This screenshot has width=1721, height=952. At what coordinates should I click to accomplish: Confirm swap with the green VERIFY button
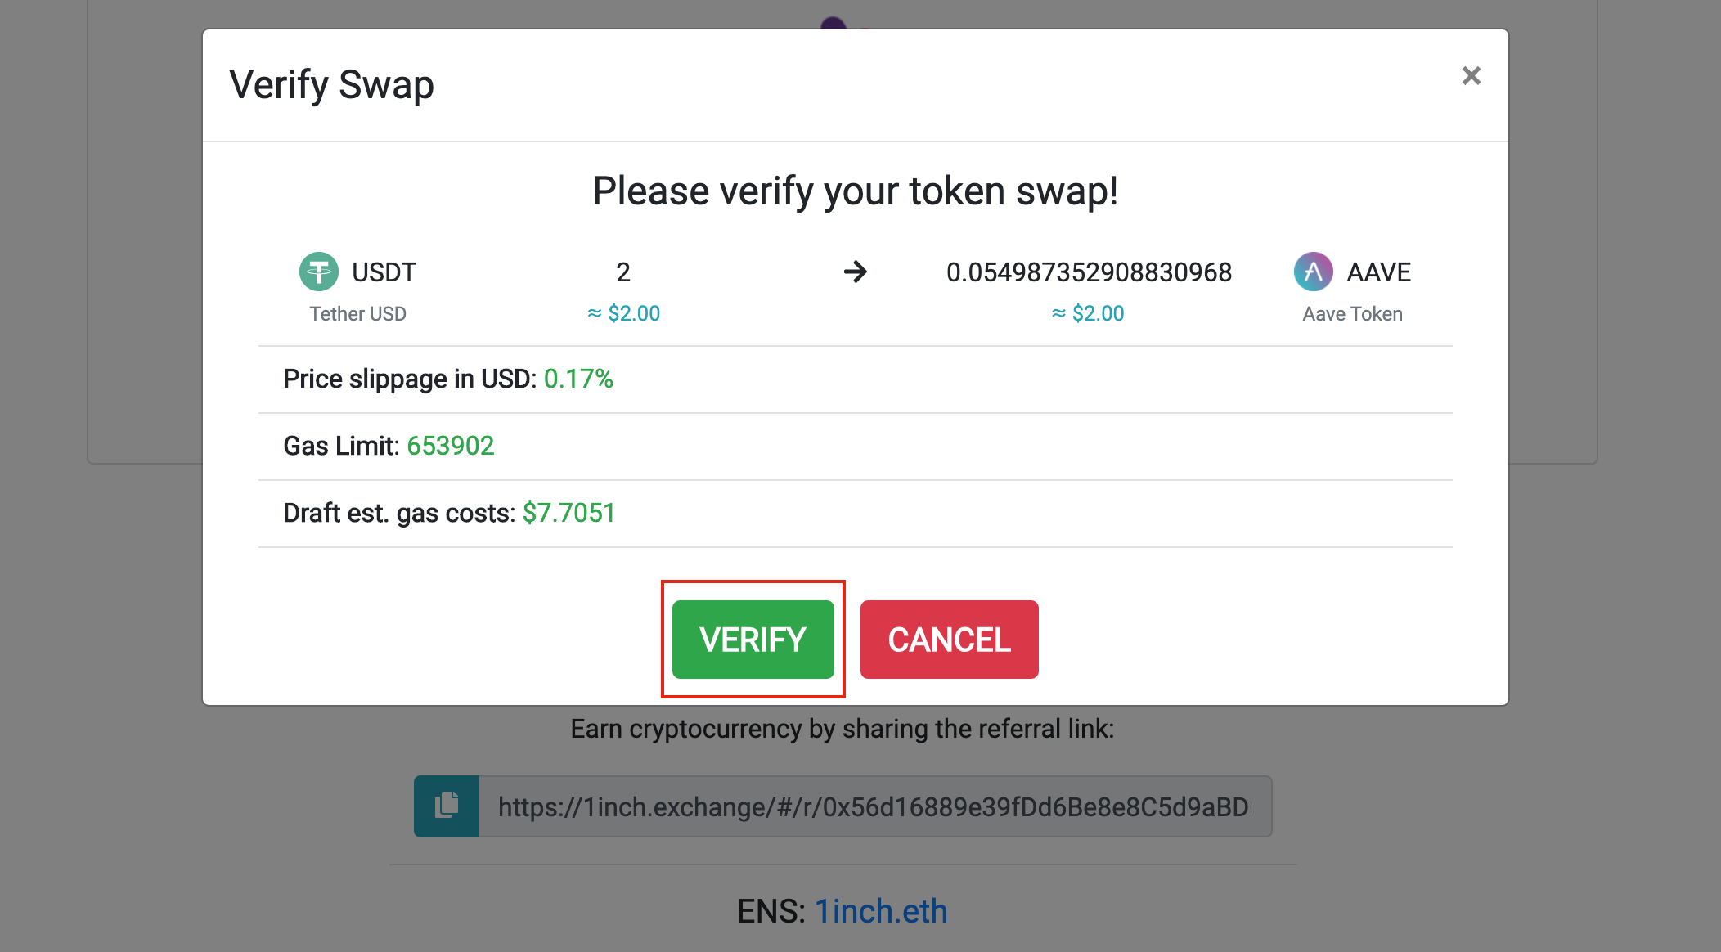coord(753,640)
